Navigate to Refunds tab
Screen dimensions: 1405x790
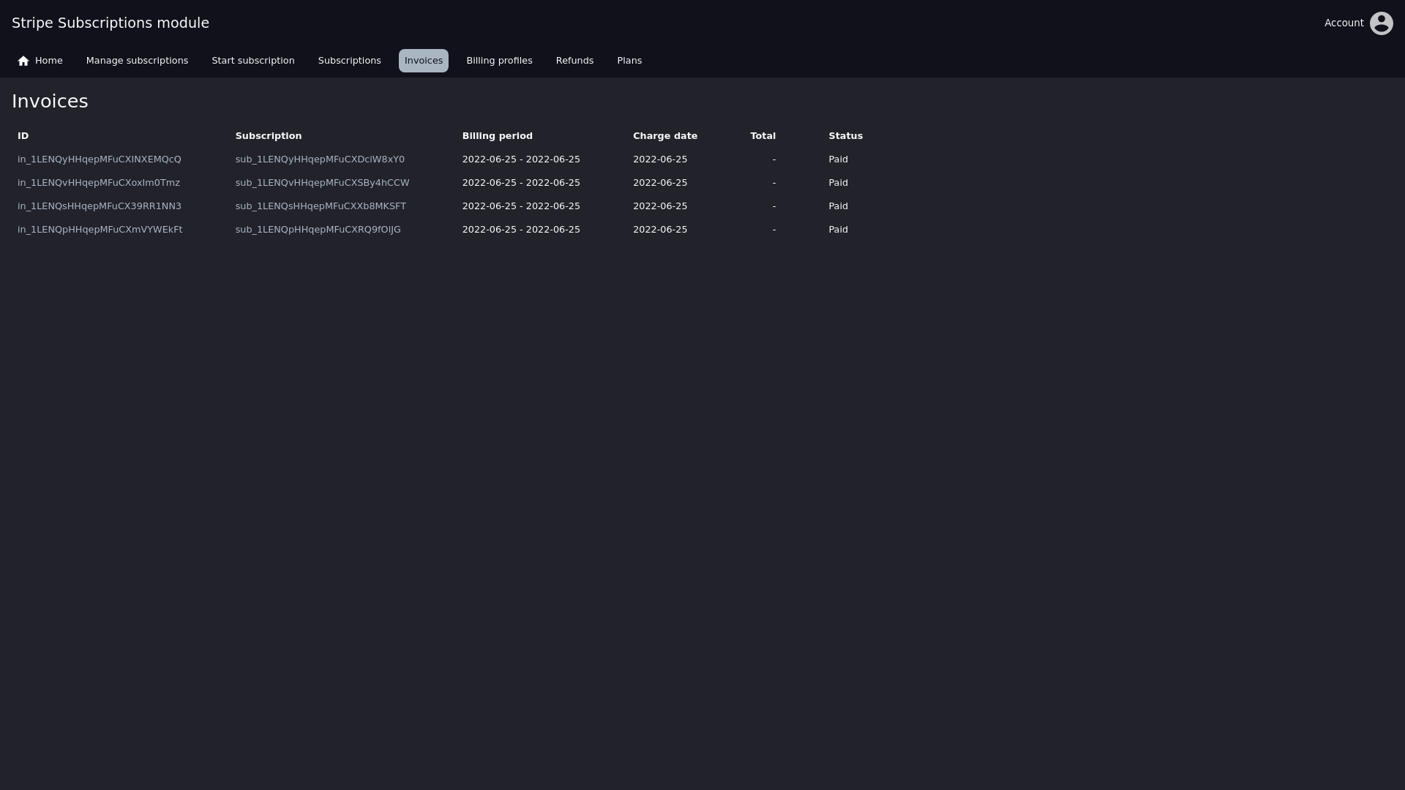click(x=574, y=61)
